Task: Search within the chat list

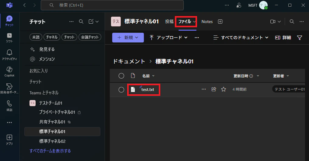Action: (81, 22)
